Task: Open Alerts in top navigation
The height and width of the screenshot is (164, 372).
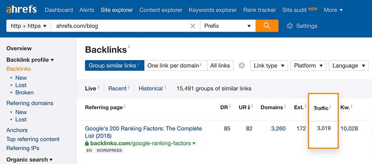Action: (87, 10)
